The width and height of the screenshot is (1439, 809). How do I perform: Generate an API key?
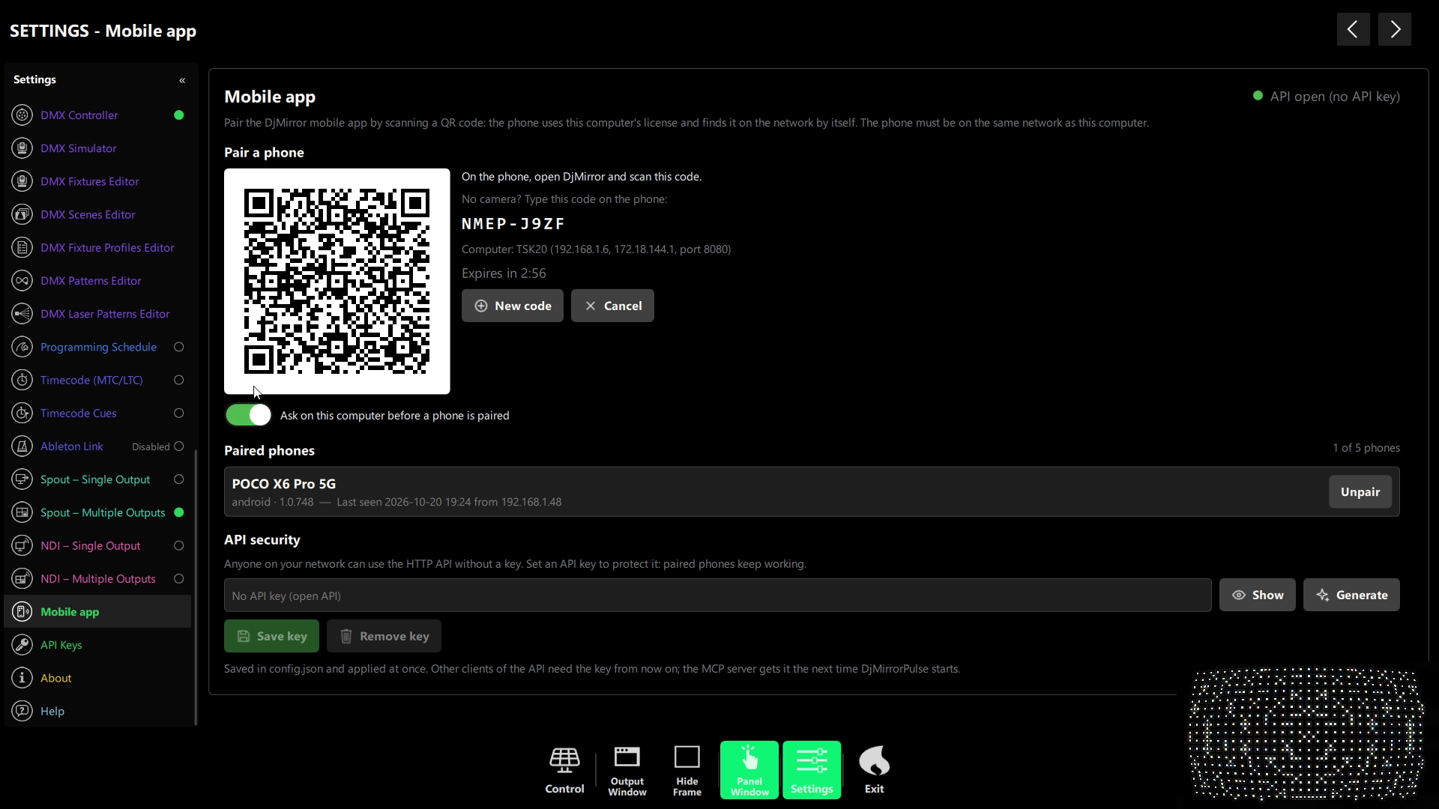pos(1351,595)
